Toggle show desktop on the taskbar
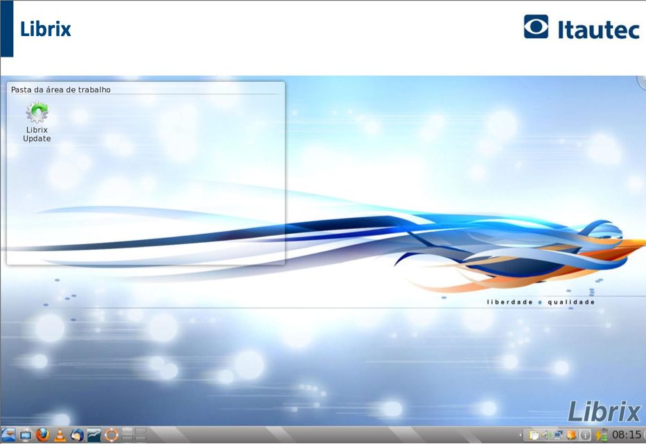The height and width of the screenshot is (444, 646). click(24, 436)
